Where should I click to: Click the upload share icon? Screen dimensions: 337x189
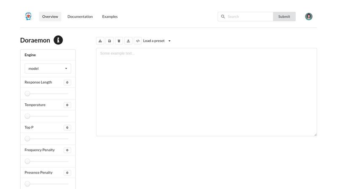coord(128,41)
